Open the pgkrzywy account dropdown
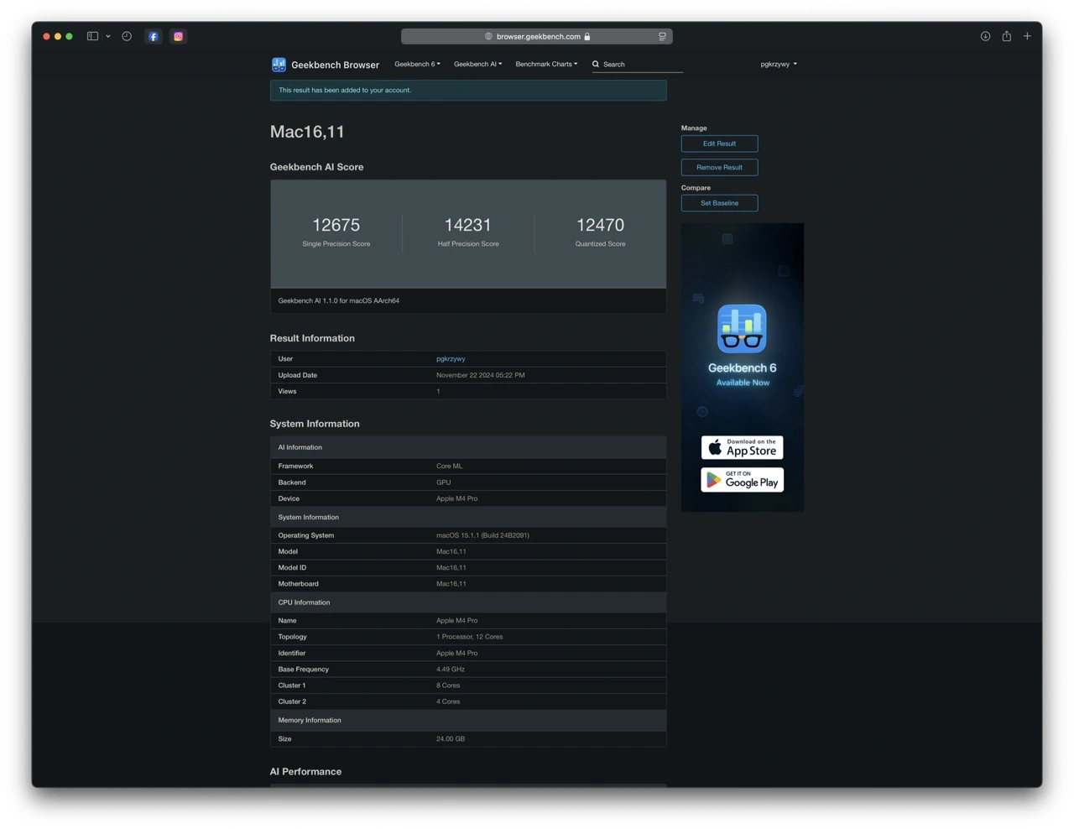This screenshot has height=829, width=1074. (779, 64)
